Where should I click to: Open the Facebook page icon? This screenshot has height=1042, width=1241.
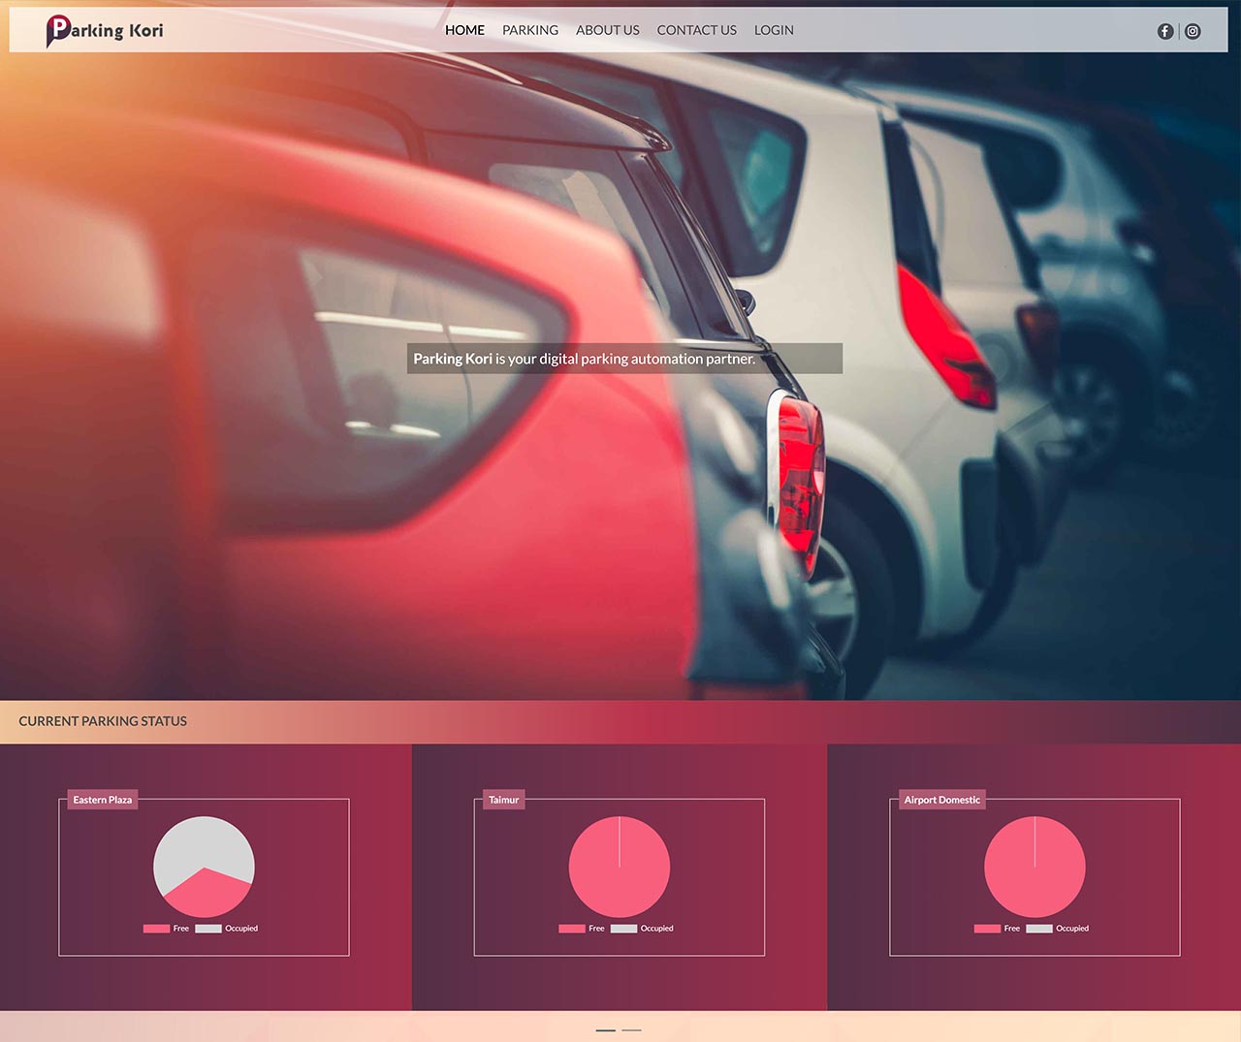(1165, 31)
